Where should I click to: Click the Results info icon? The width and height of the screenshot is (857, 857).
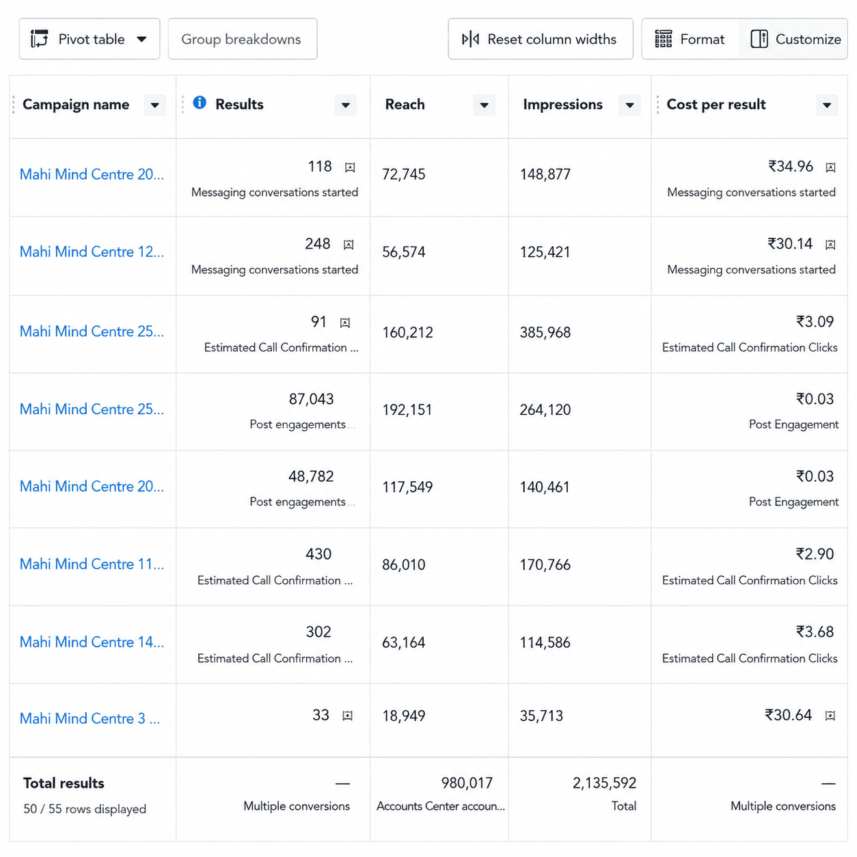(x=200, y=103)
